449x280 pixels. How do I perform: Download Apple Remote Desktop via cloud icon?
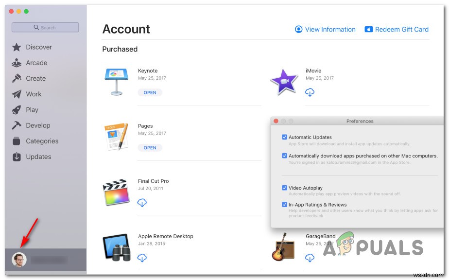pyautogui.click(x=142, y=258)
